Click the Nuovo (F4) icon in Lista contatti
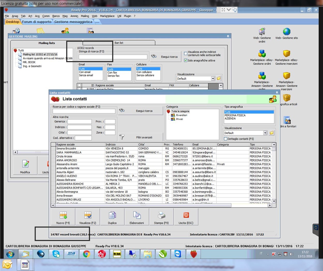This screenshot has height=271, width=323. coord(63,215)
